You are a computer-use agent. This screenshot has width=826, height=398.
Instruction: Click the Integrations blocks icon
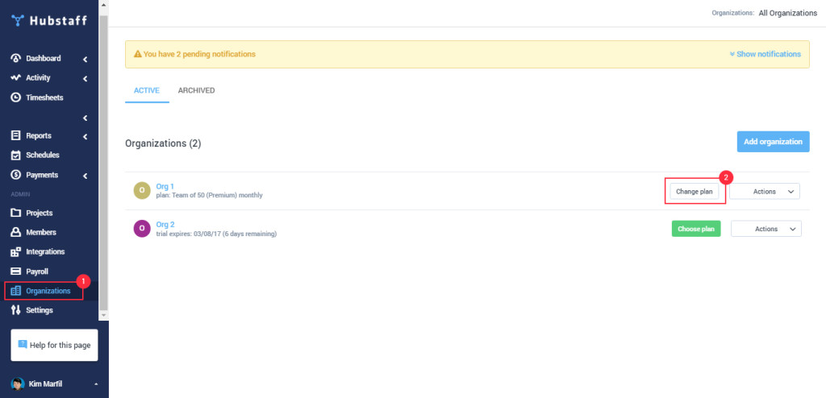(16, 251)
